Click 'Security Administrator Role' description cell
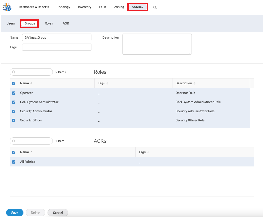The width and height of the screenshot is (264, 217). point(195,111)
